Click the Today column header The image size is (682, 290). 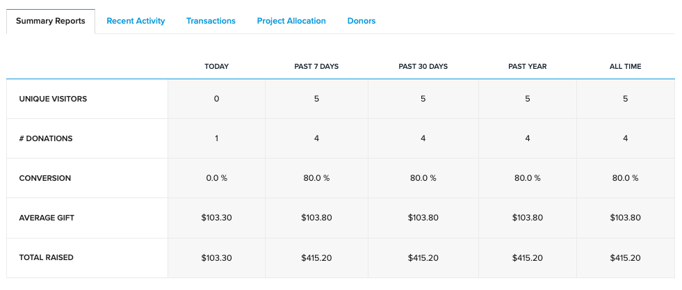click(216, 67)
